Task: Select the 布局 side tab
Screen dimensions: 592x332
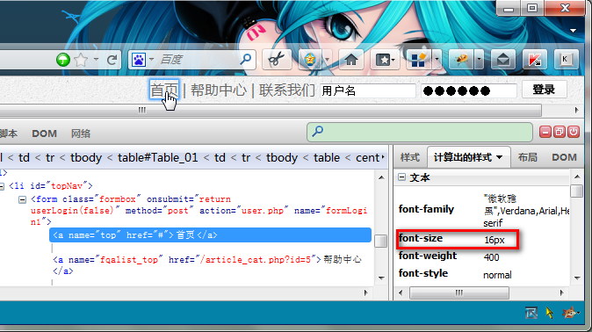Action: pos(527,157)
